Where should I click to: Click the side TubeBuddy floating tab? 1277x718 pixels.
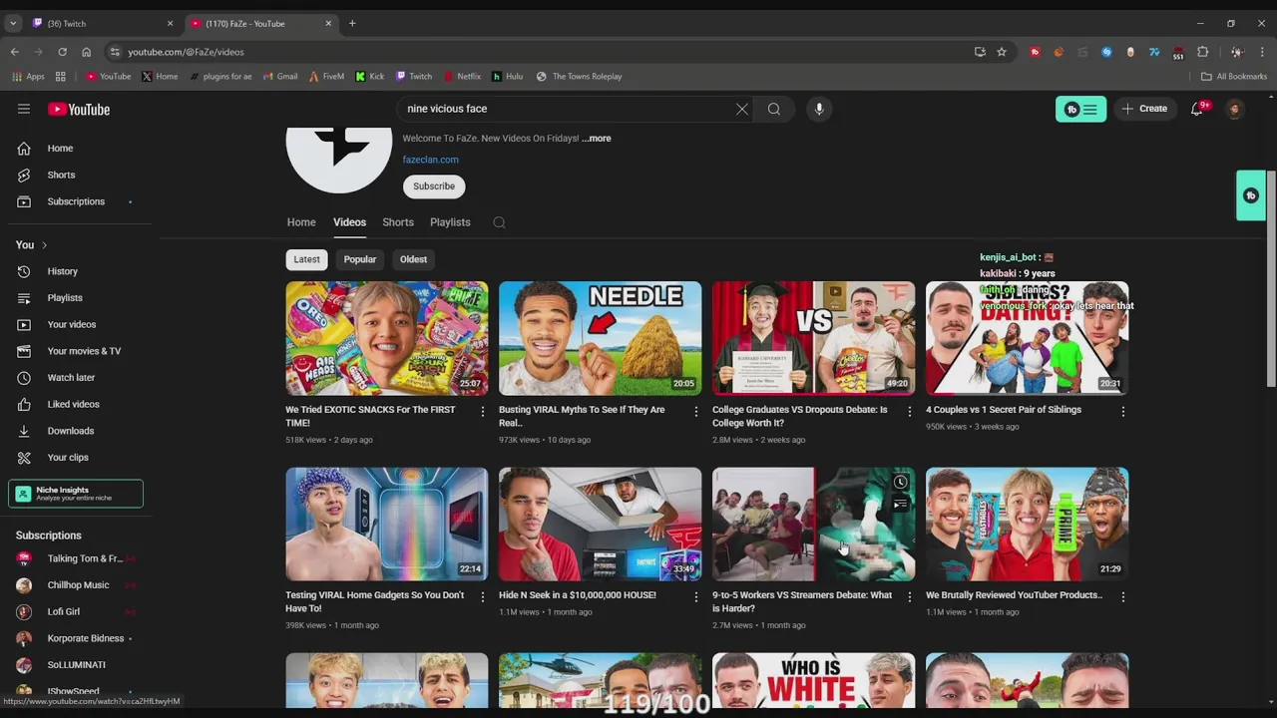1251,195
